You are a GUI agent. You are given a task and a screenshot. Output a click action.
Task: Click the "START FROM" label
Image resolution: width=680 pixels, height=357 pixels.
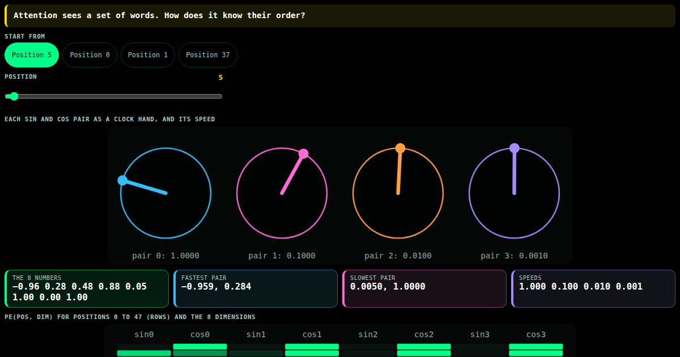25,36
